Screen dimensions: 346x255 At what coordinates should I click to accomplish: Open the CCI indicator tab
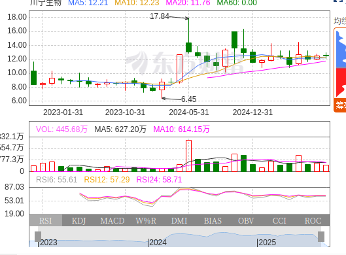[x=279, y=220]
